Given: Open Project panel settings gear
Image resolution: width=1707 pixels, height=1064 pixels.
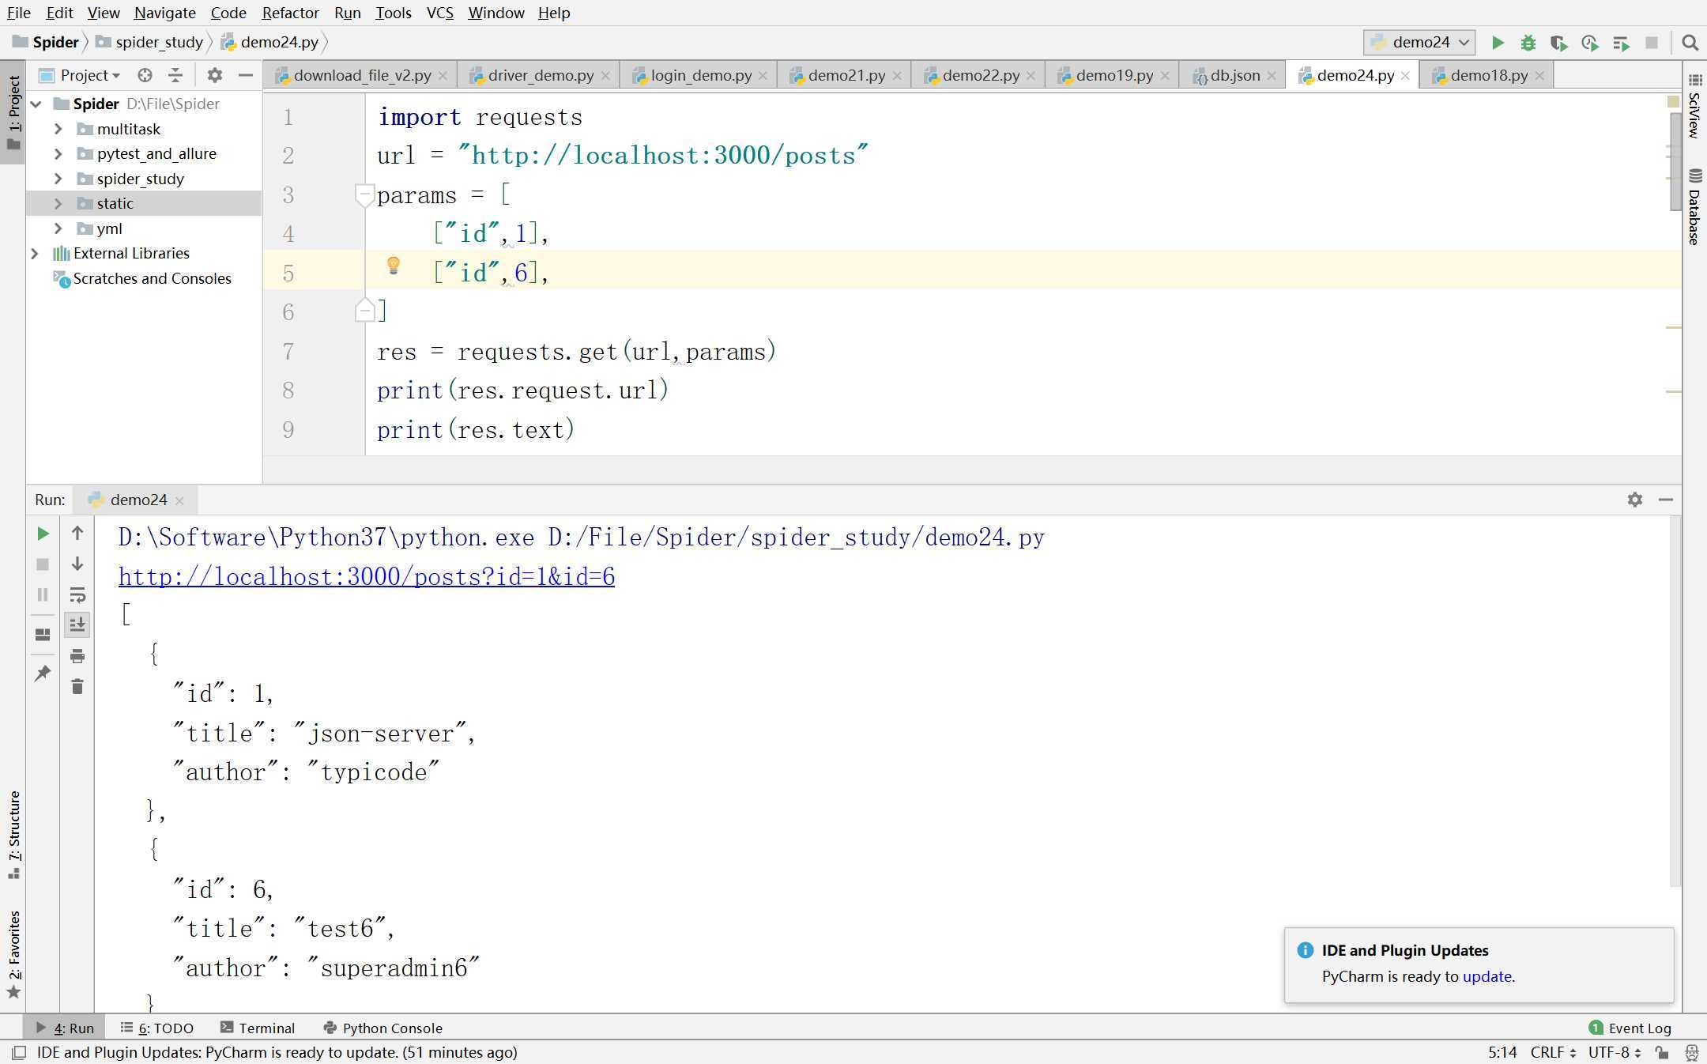Looking at the screenshot, I should click(214, 75).
